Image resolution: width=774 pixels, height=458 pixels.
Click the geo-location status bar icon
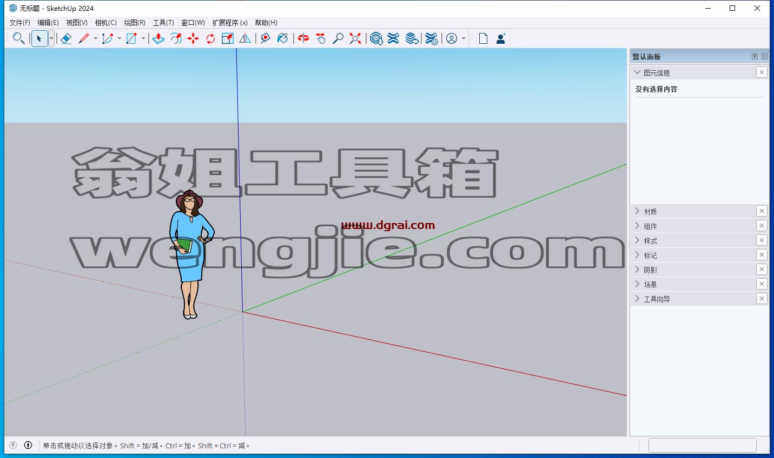coord(13,446)
